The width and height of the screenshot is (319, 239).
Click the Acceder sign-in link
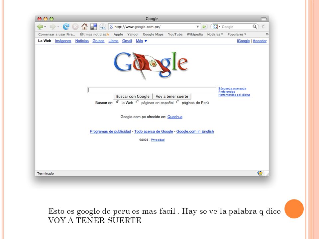[x=260, y=41]
